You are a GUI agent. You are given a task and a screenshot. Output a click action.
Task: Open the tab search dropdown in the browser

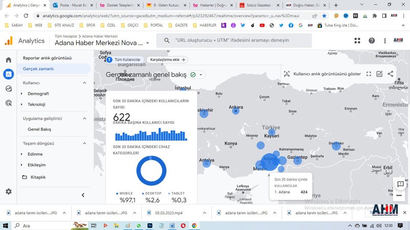(x=362, y=5)
